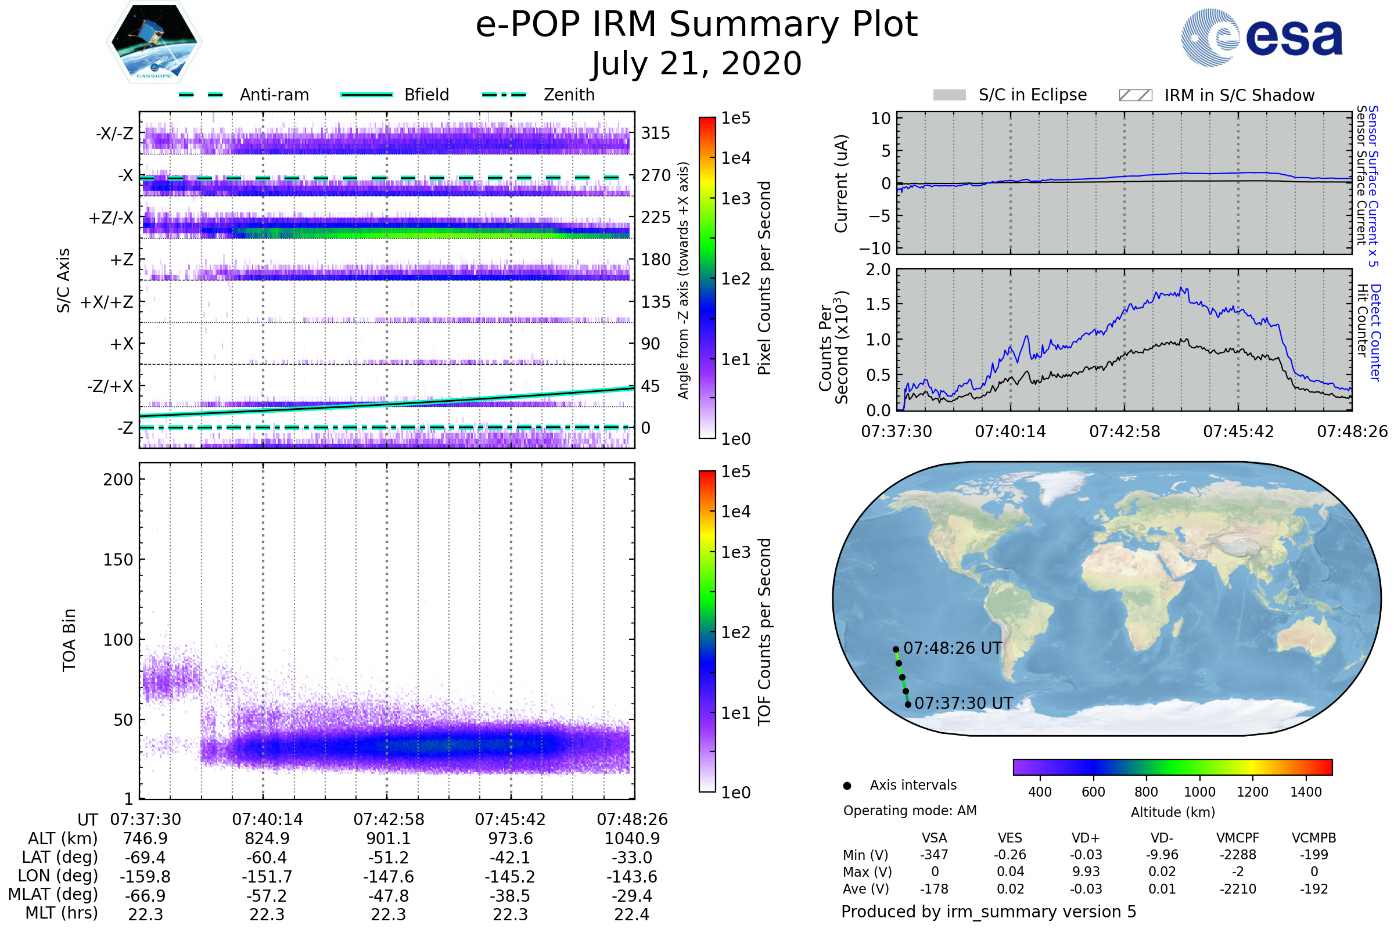The width and height of the screenshot is (1394, 929).
Task: Click the 07:48:26 UT label on map
Action: 953,648
